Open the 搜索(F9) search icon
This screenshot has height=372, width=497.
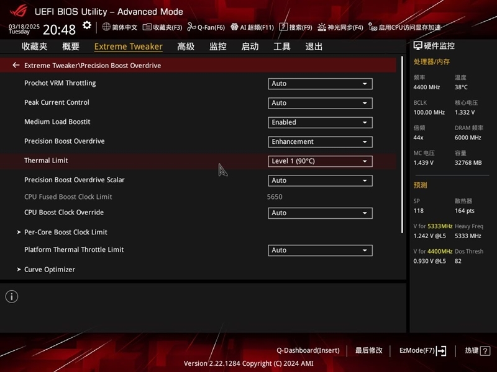(283, 27)
